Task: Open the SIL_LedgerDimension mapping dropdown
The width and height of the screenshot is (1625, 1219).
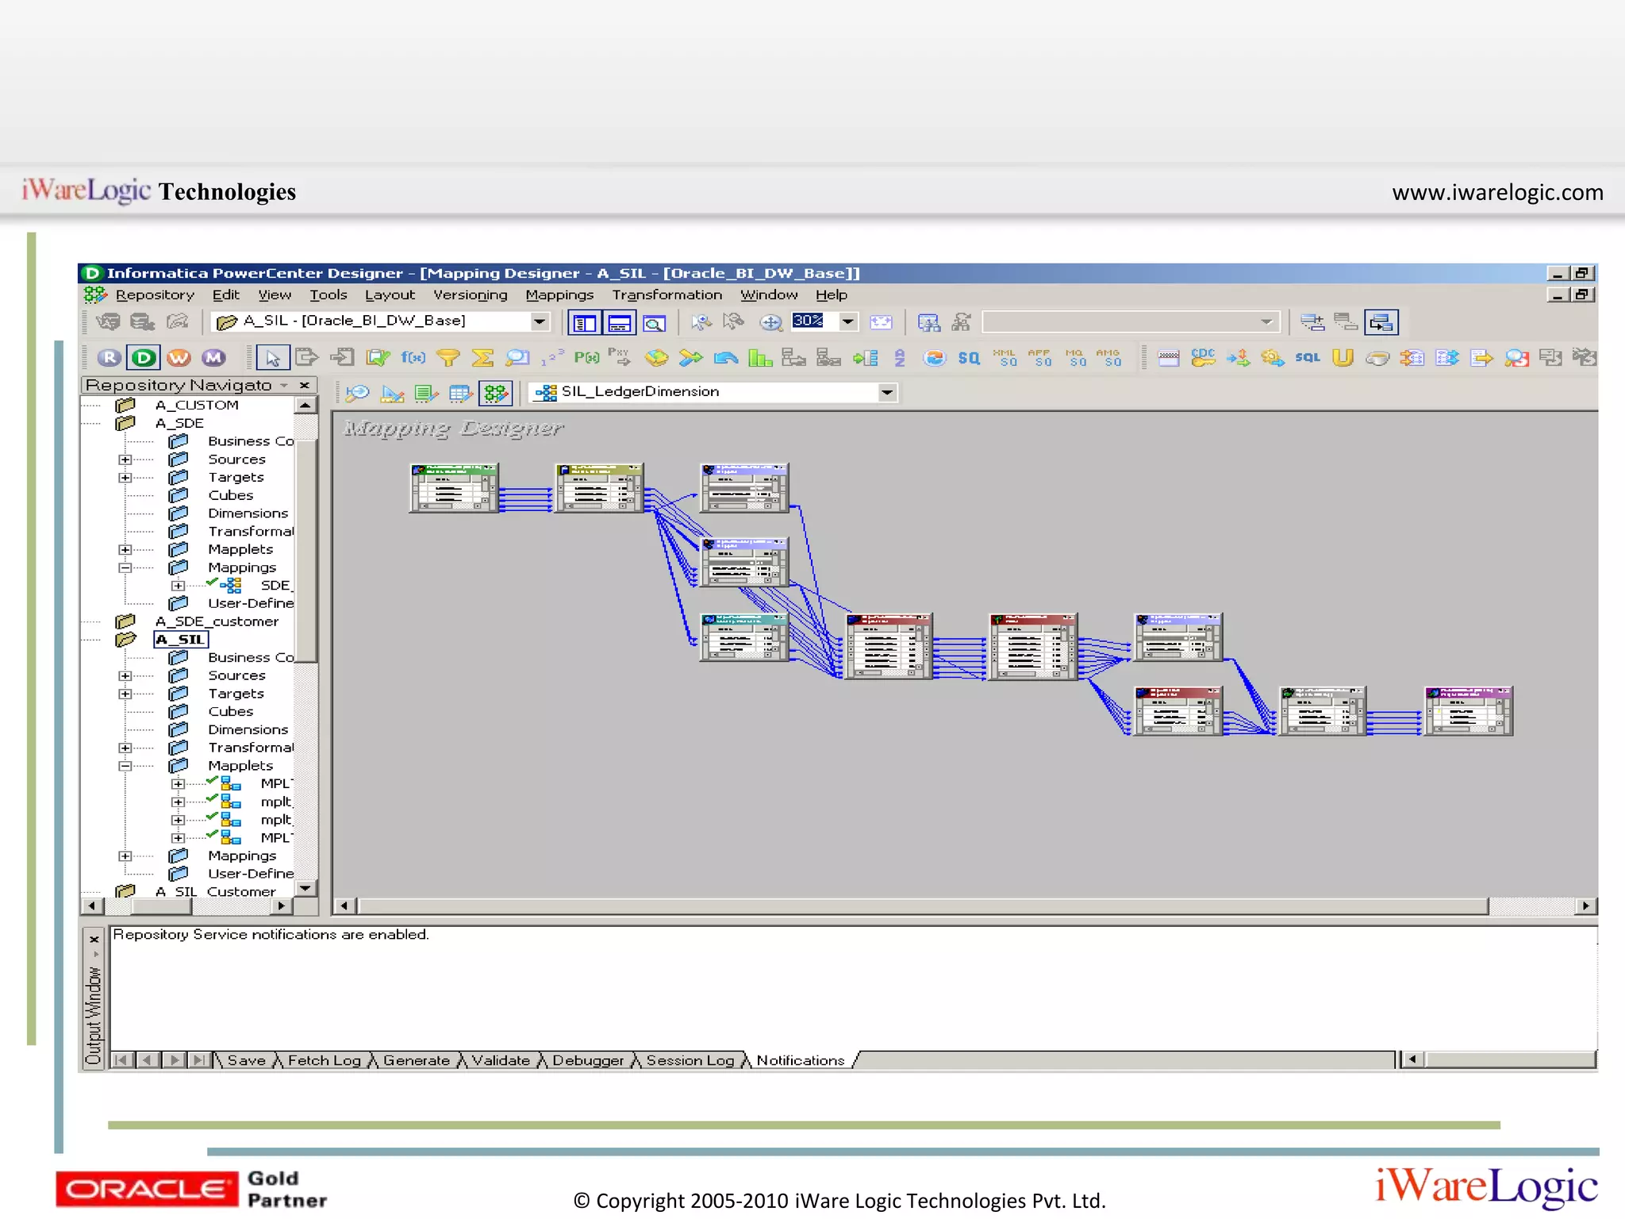Action: pyautogui.click(x=886, y=392)
